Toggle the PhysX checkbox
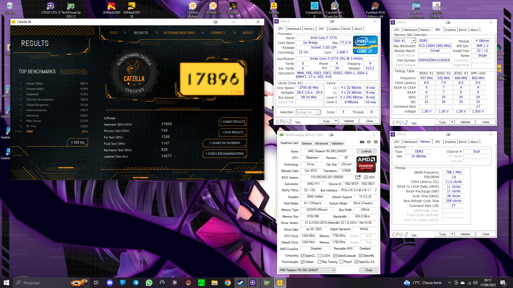This screenshot has width=513, height=288. 341,262
